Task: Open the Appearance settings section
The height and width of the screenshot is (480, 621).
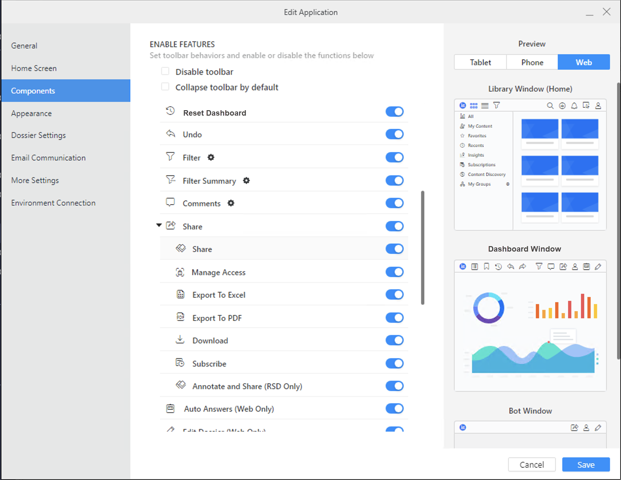Action: [x=31, y=113]
